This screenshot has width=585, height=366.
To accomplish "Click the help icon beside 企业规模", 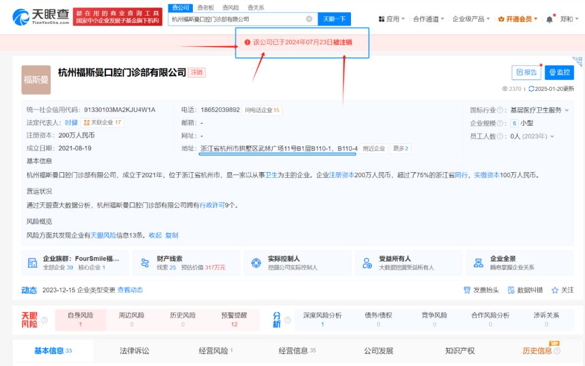I will (500, 123).
